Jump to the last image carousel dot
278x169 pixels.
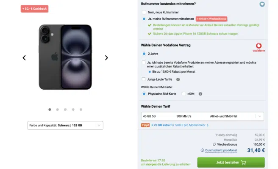pyautogui.click(x=81, y=109)
